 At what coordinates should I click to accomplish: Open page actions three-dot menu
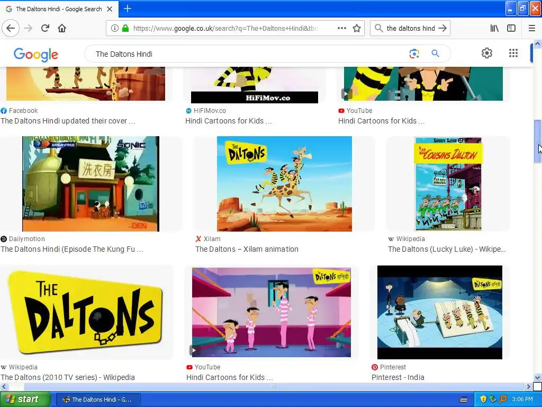tap(341, 29)
